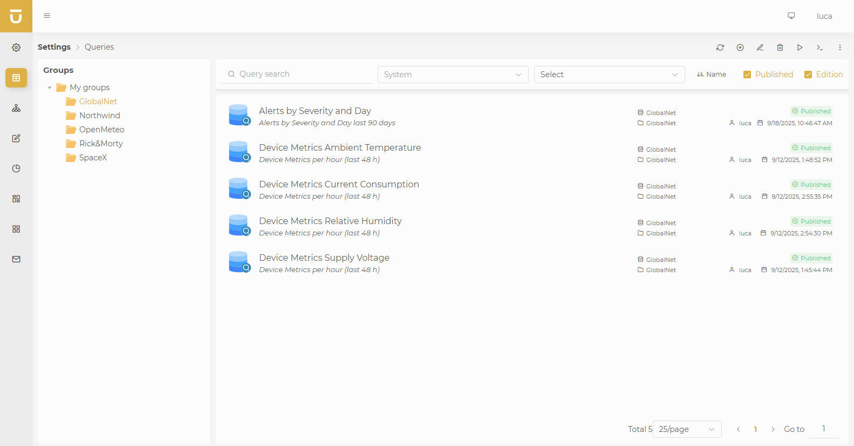Viewport: 854px width, 446px height.
Task: Click the Settings breadcrumb link
Action: click(54, 47)
